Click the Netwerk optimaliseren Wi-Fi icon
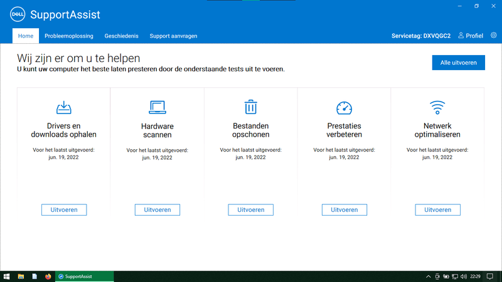 (x=437, y=107)
